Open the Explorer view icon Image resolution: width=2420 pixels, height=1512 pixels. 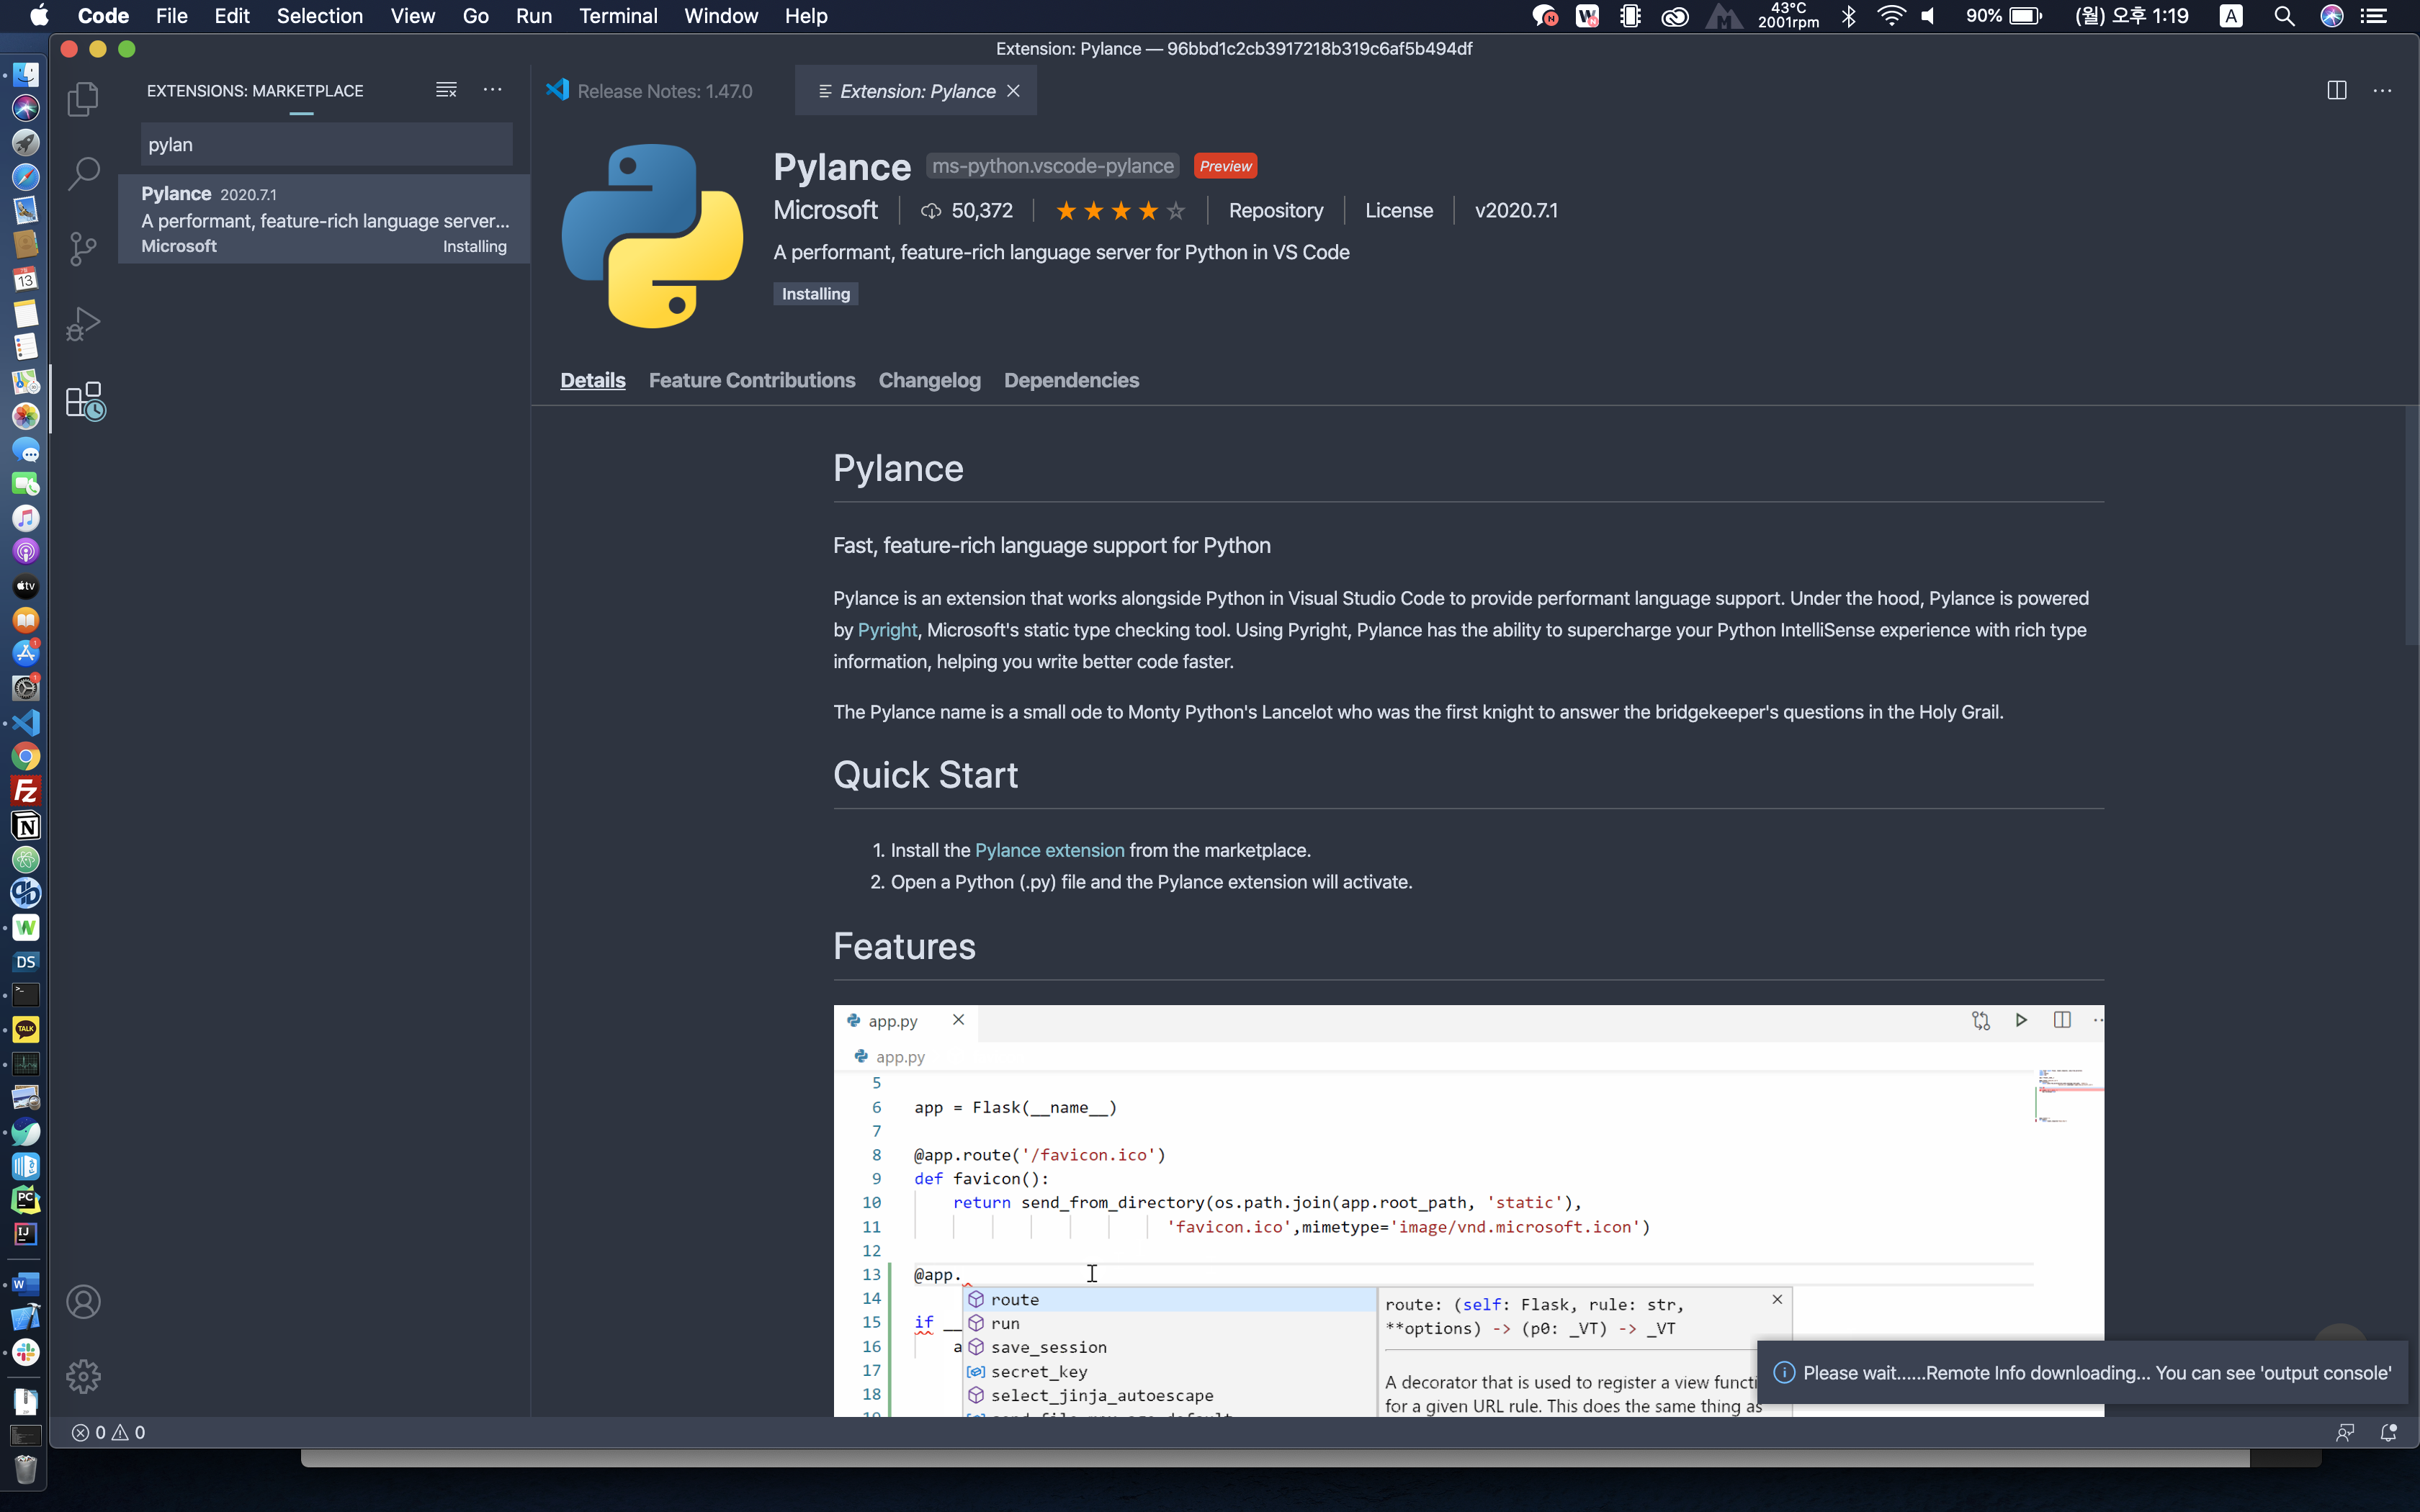coord(83,98)
